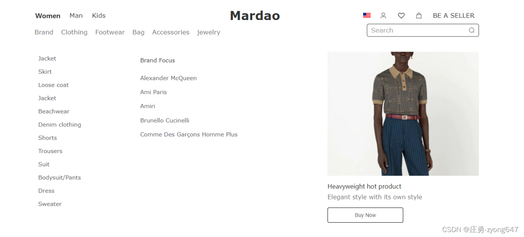524x237 pixels.
Task: Click the Buy Now button
Action: click(x=365, y=215)
